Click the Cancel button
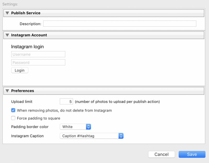209x163 pixels. [x=161, y=154]
